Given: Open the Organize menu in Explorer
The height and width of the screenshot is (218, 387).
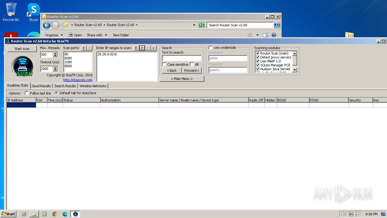Looking at the screenshot, I should coord(54,35).
